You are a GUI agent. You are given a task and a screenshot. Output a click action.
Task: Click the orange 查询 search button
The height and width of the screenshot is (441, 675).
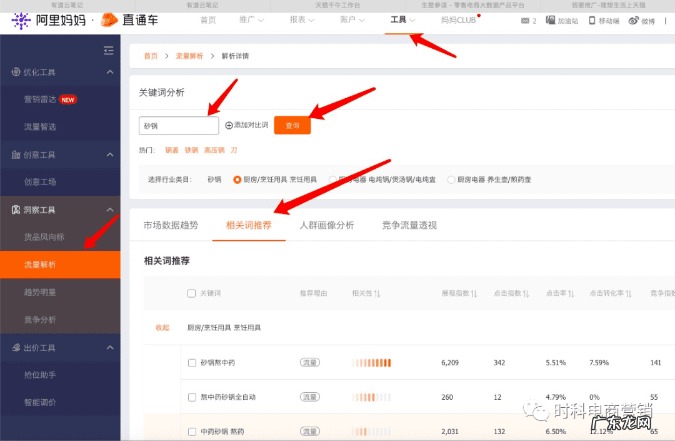click(292, 125)
